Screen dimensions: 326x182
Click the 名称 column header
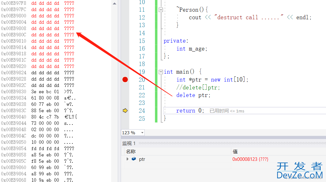[x=131, y=152]
